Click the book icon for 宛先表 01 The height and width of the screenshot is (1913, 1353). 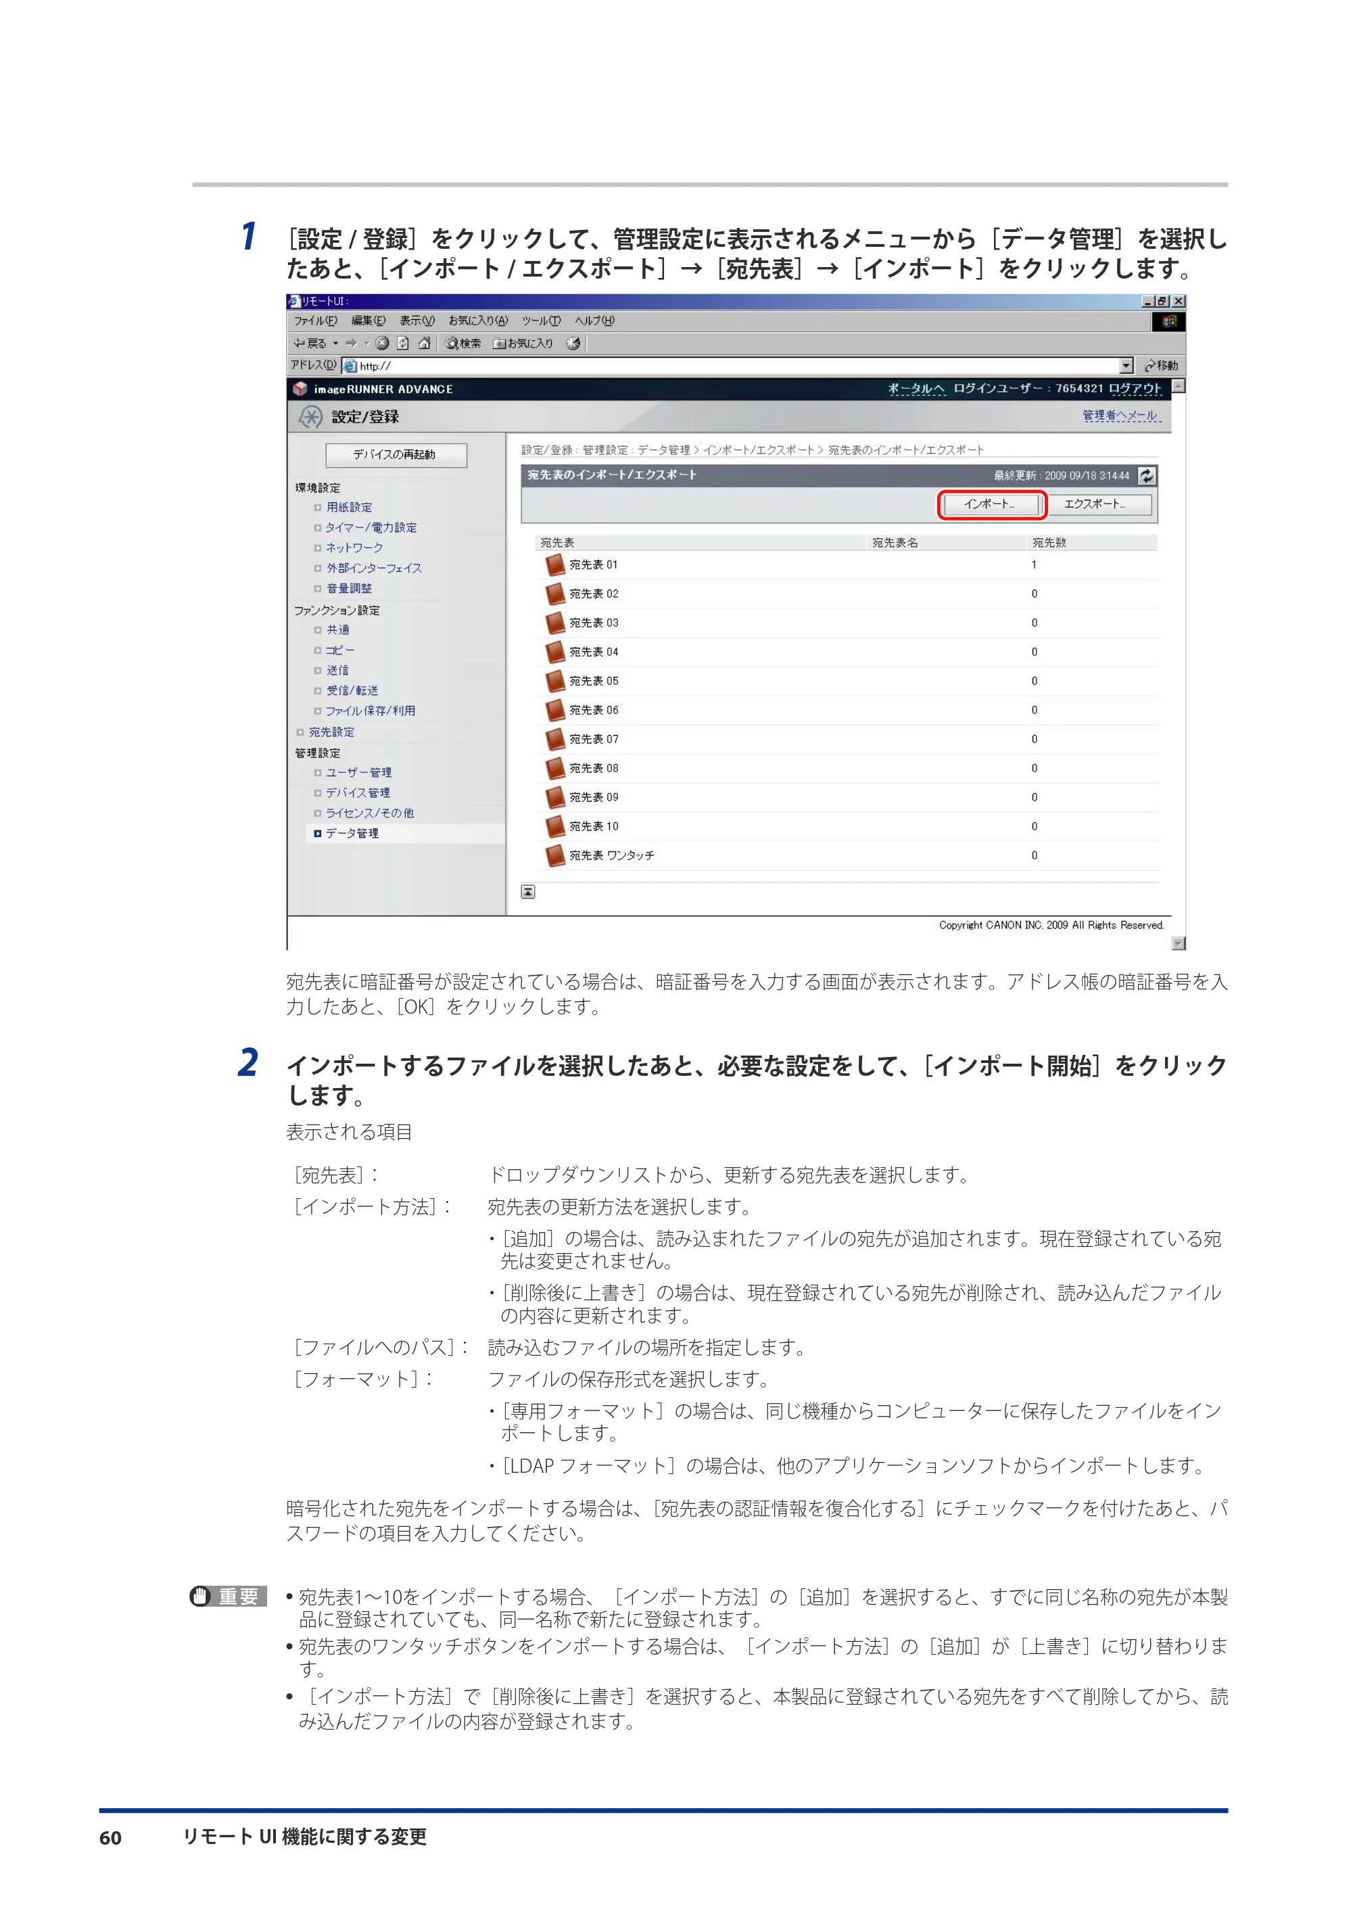(555, 565)
